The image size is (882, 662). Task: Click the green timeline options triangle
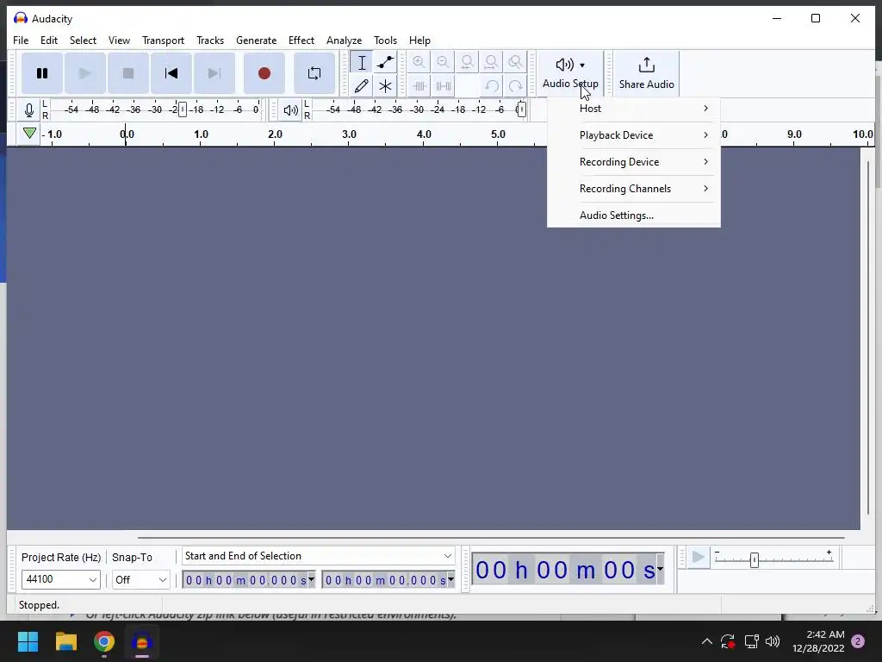click(x=29, y=134)
